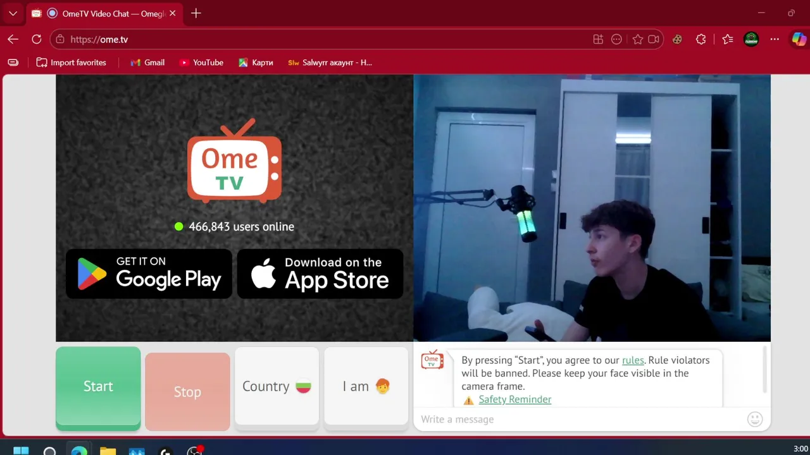Select the OmeTV Video Chat tab
The image size is (810, 455).
103,13
